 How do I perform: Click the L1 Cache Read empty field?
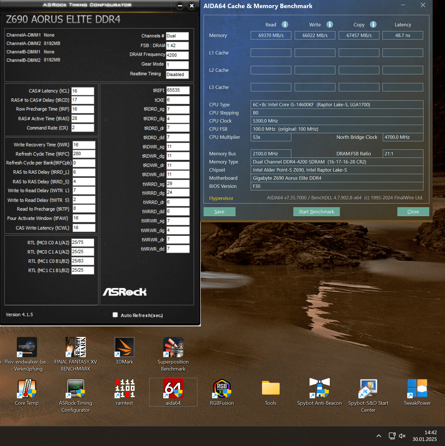tap(271, 53)
